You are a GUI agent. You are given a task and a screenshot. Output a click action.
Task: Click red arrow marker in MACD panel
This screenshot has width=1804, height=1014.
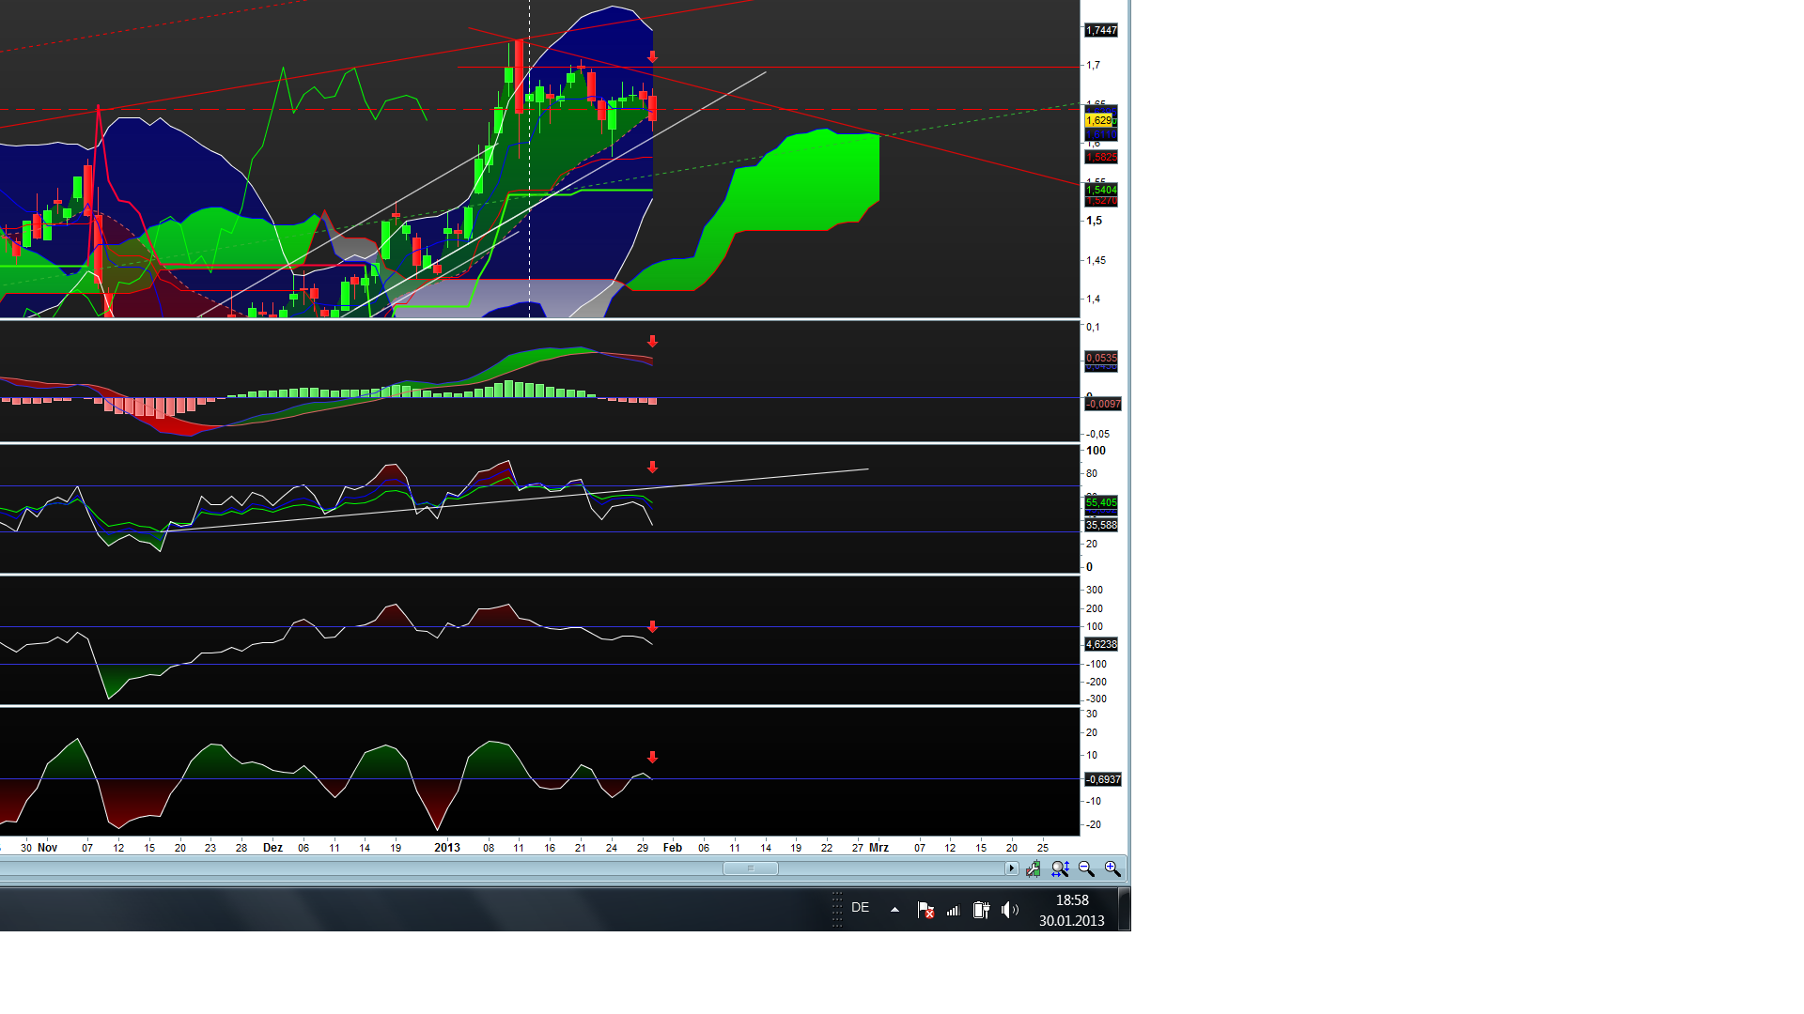pos(652,342)
